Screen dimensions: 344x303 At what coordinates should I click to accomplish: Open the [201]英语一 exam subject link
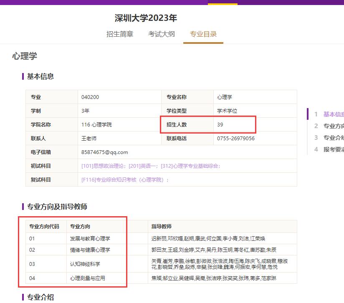142,166
